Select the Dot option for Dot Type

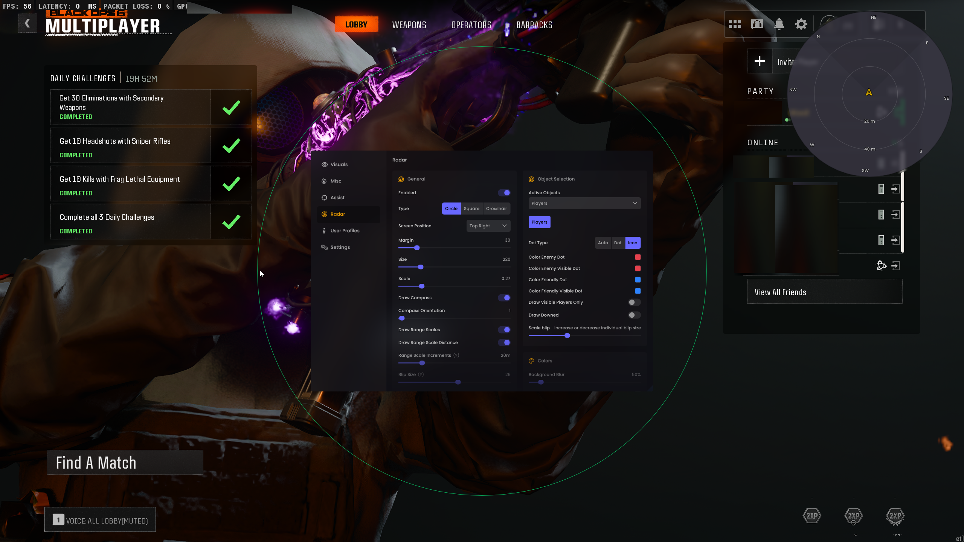pyautogui.click(x=618, y=243)
